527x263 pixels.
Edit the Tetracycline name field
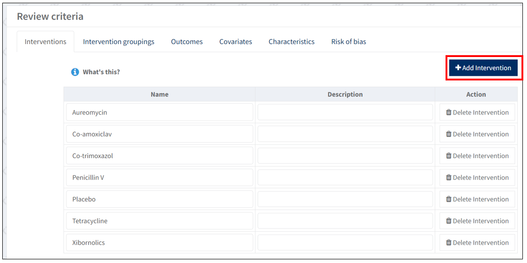[159, 221]
